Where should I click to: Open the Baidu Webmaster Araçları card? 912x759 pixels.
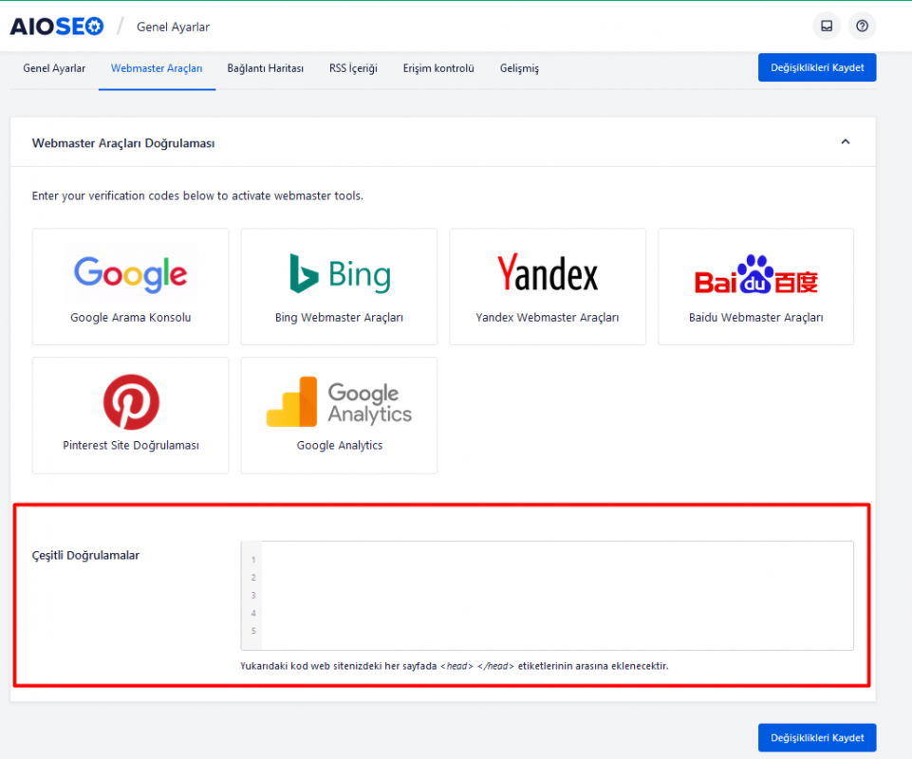click(754, 285)
